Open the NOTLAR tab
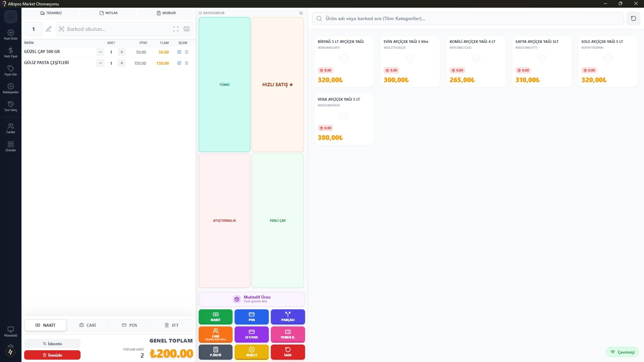This screenshot has width=644, height=362. [x=108, y=13]
